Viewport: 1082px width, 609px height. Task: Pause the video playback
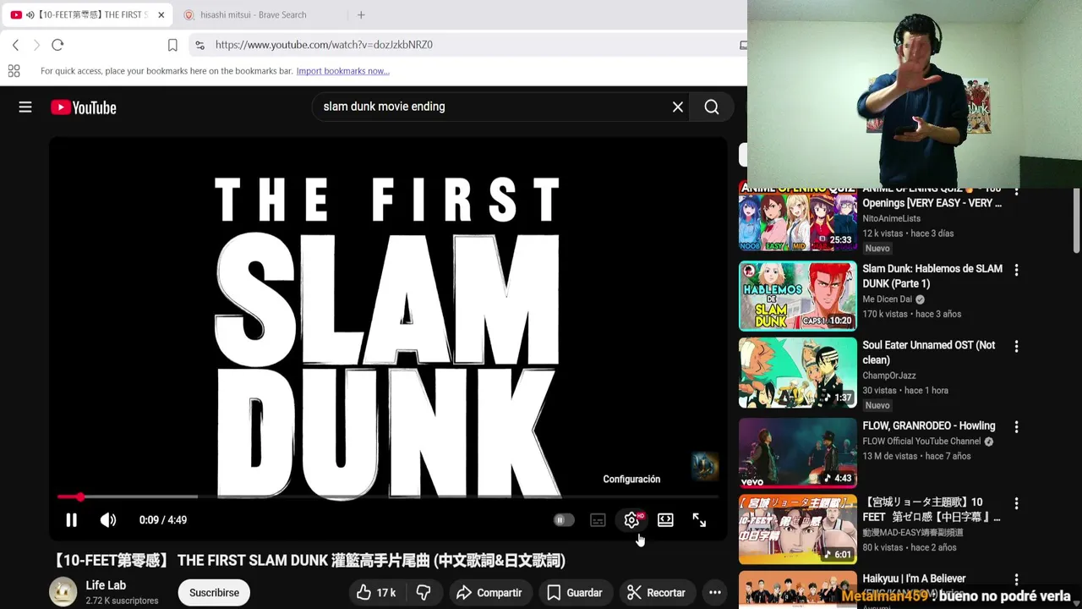71,520
